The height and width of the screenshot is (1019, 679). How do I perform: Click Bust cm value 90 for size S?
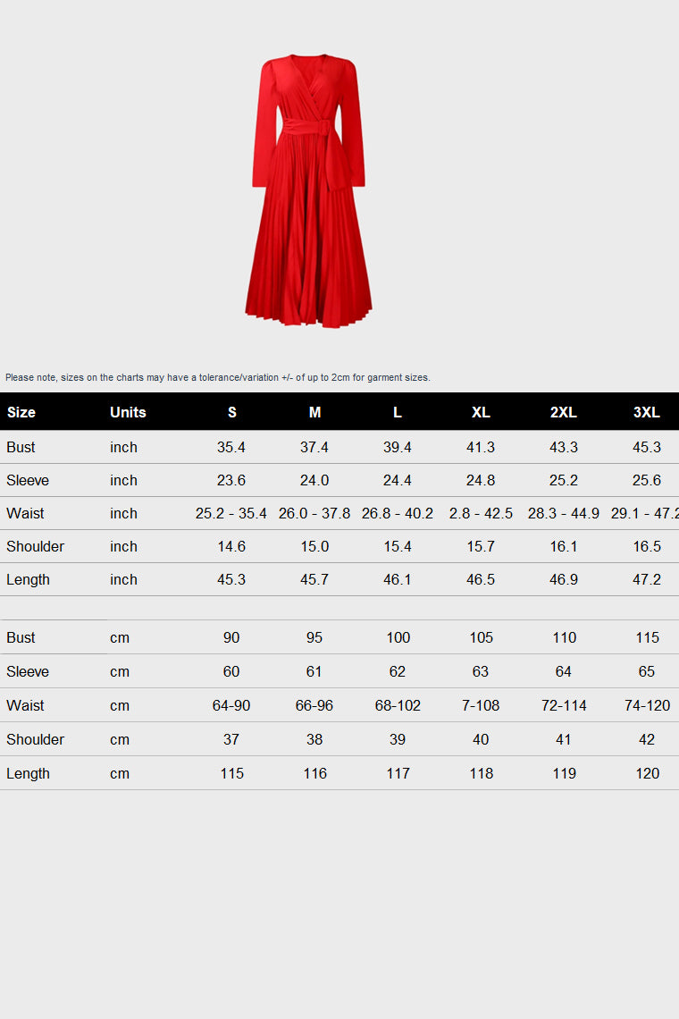coord(231,637)
